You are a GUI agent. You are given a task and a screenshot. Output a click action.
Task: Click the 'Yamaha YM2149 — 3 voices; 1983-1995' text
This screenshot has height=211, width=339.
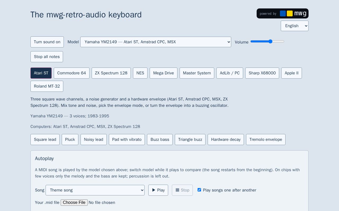click(x=70, y=116)
